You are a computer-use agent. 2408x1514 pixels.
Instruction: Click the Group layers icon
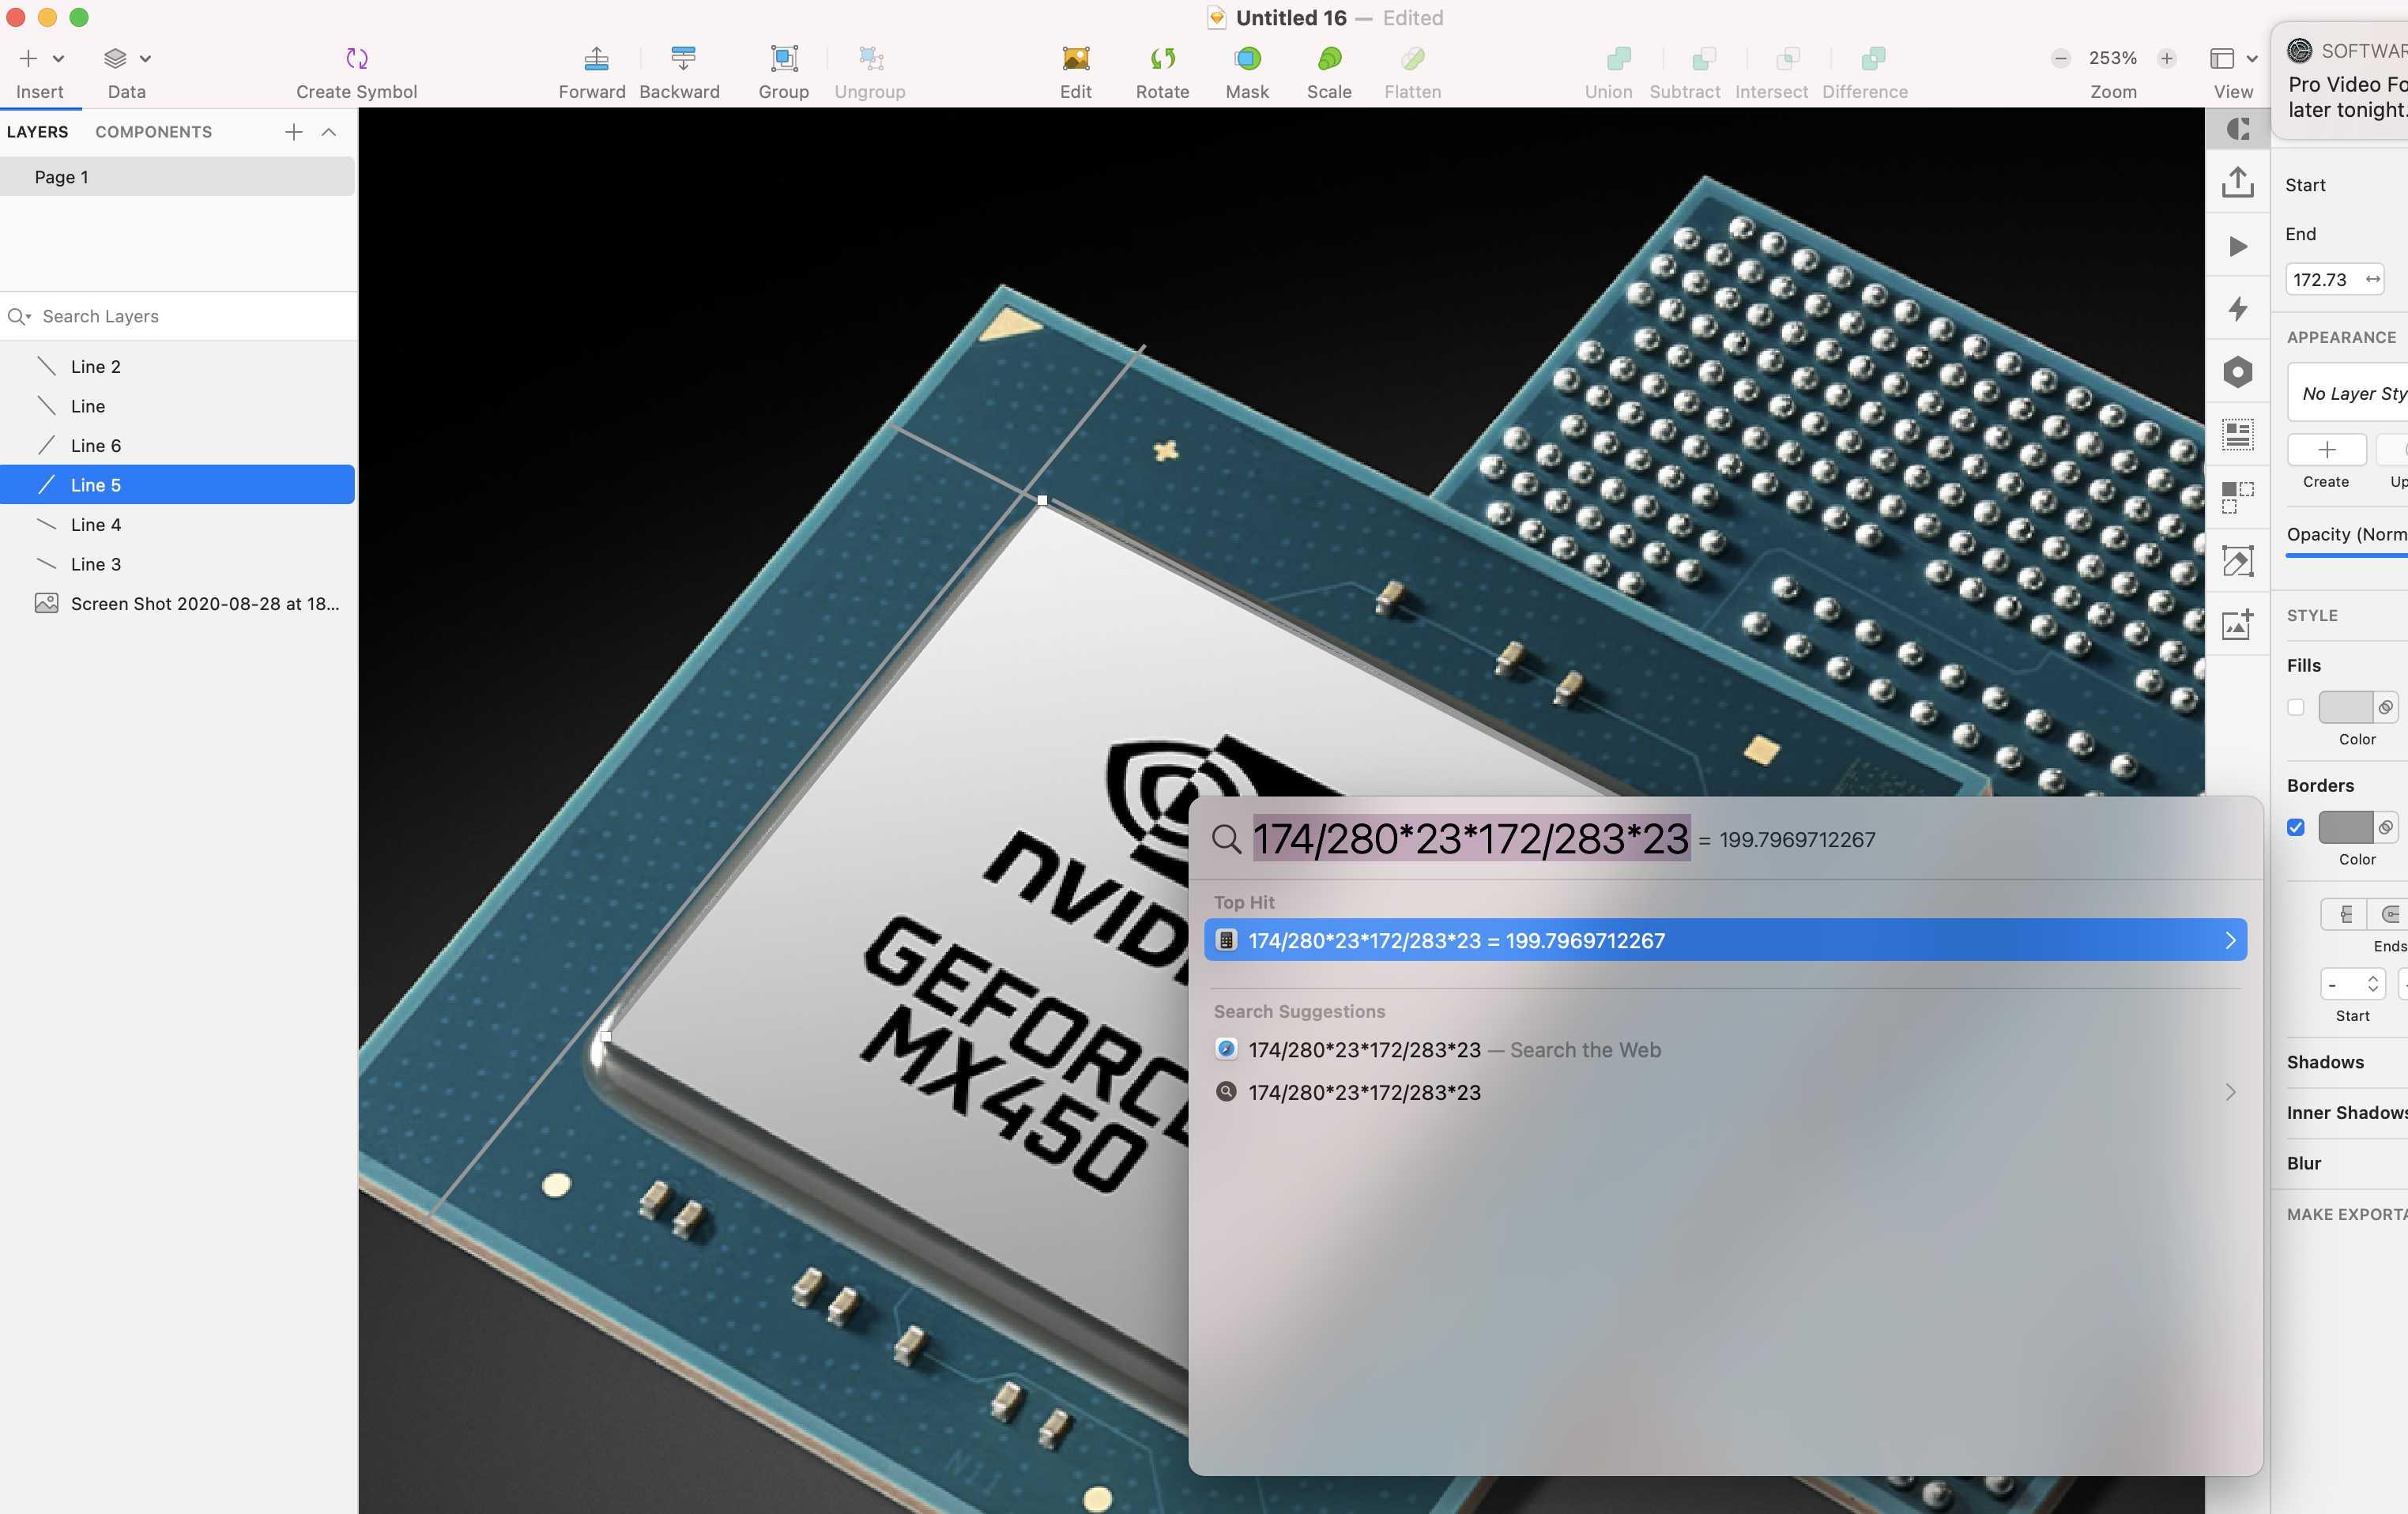point(784,59)
